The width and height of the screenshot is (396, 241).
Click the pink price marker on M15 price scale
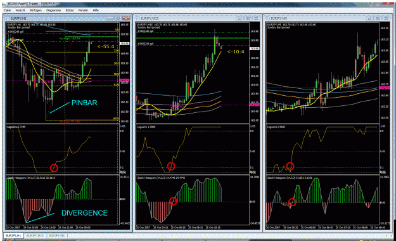(255, 105)
